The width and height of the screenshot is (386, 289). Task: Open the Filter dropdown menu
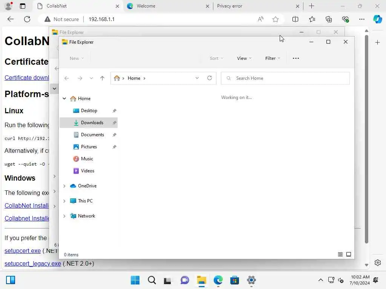[273, 58]
